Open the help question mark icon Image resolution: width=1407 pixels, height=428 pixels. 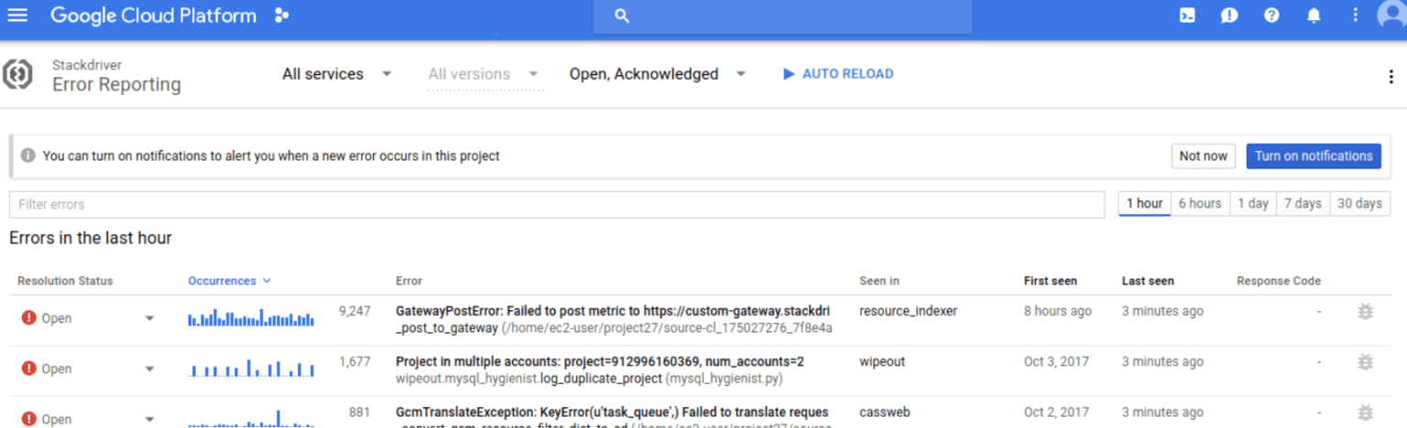click(x=1271, y=16)
